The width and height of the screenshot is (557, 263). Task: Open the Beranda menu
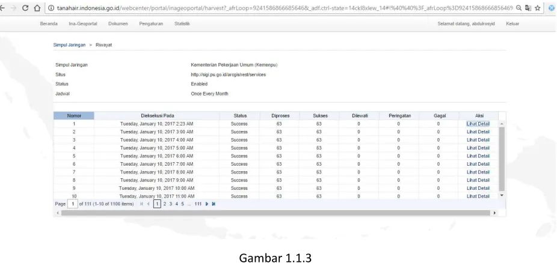click(49, 24)
